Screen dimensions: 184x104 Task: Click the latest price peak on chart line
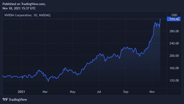pyautogui.click(x=160, y=19)
